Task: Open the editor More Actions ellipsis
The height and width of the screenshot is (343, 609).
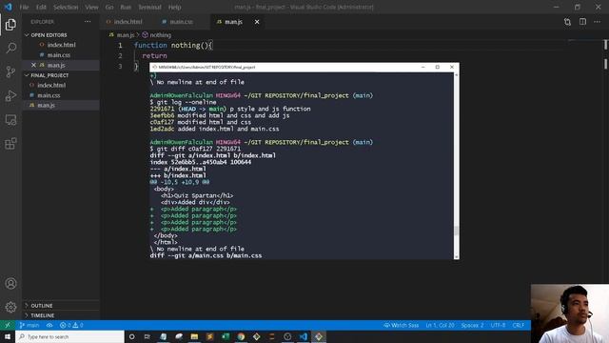Action: point(597,22)
